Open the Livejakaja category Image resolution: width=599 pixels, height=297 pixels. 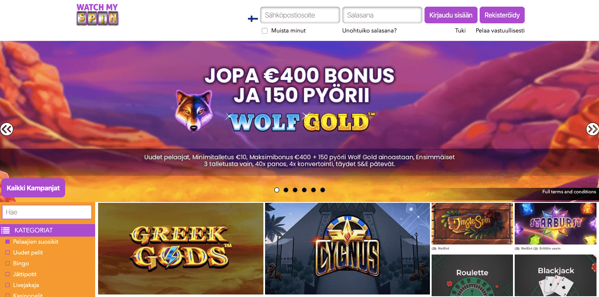click(x=26, y=285)
